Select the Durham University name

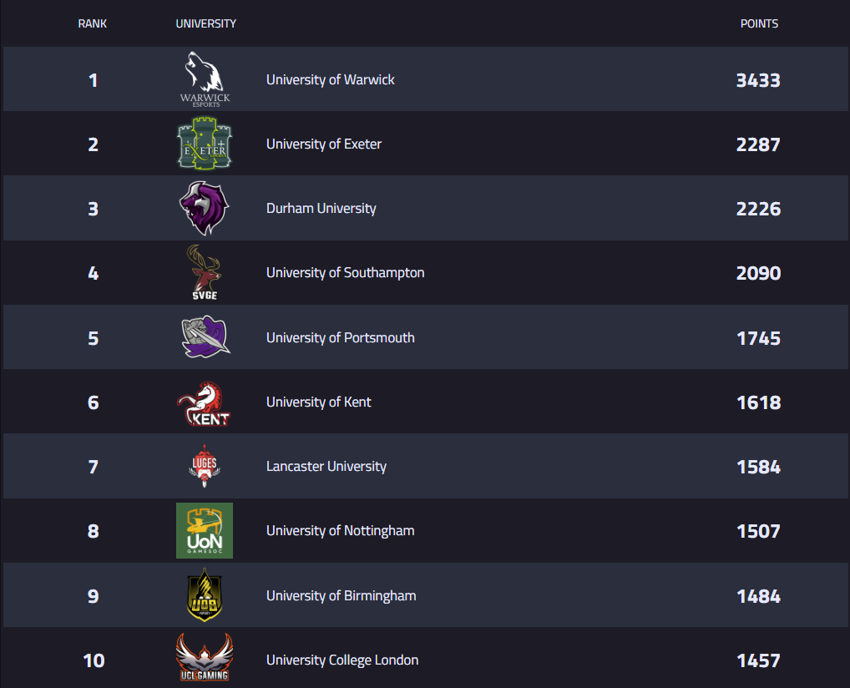point(321,208)
